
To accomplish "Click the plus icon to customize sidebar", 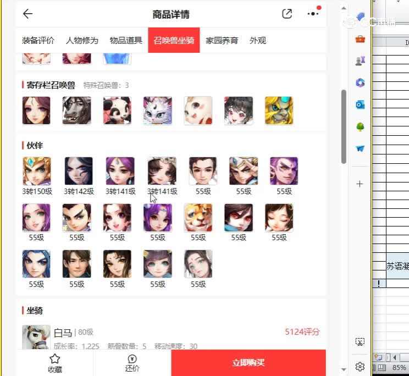I will [x=360, y=184].
